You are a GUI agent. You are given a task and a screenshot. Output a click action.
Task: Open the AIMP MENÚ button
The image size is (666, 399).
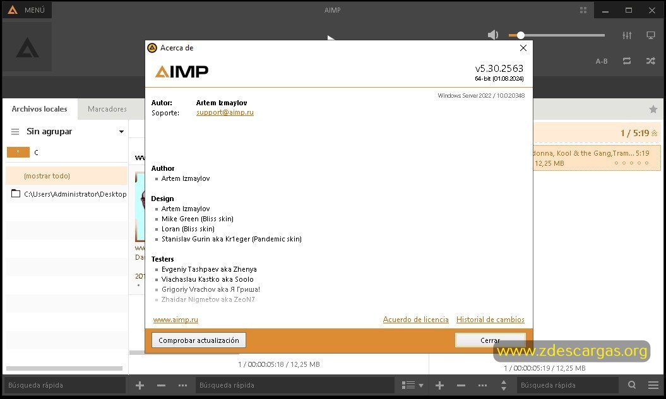tap(27, 9)
